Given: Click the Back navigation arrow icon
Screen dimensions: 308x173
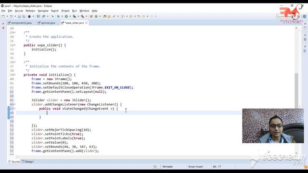Looking at the screenshot, I should pos(143,16).
